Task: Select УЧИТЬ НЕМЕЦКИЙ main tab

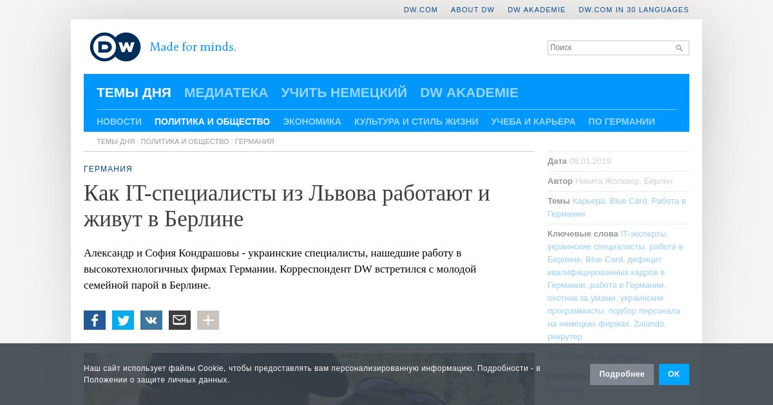Action: [x=344, y=93]
